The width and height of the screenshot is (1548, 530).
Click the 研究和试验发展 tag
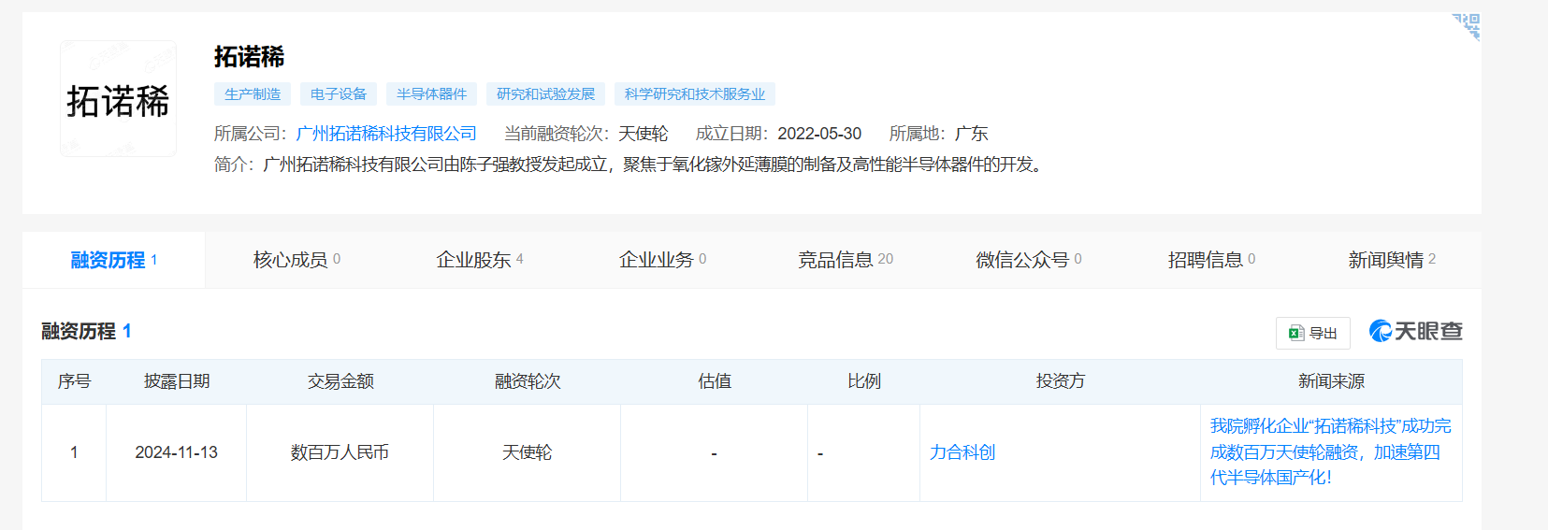click(x=545, y=94)
